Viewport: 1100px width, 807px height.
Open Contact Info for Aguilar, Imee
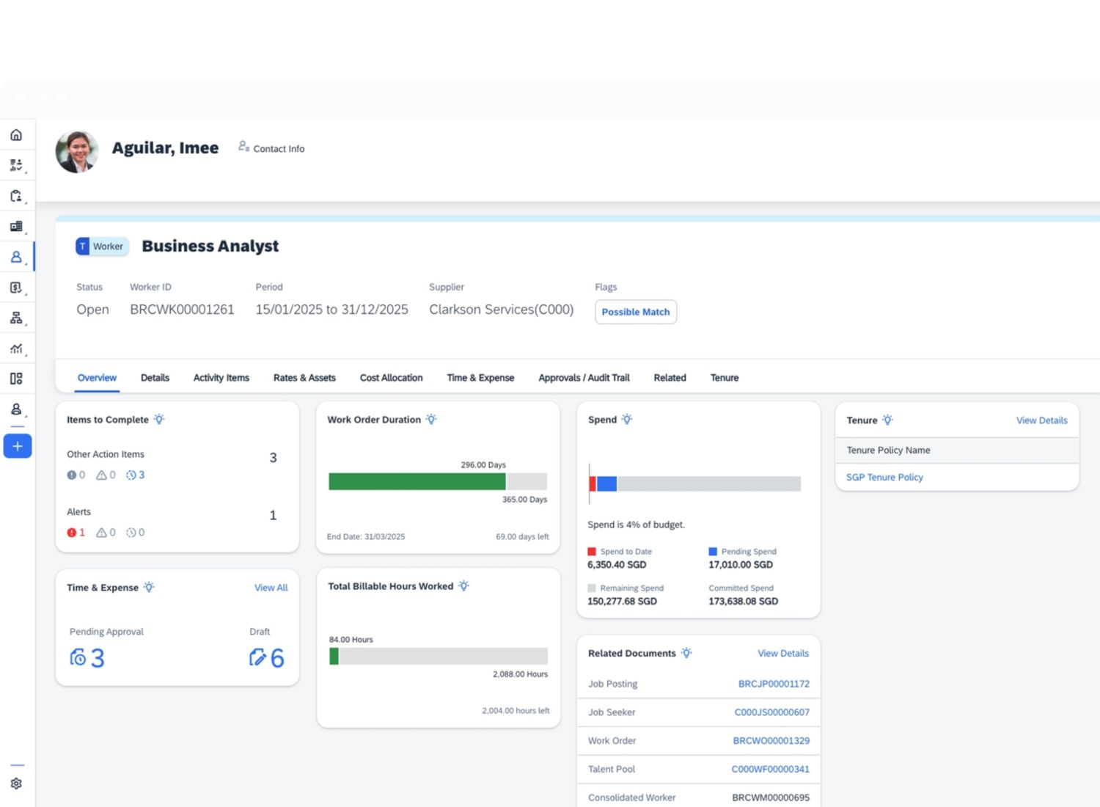[271, 148]
